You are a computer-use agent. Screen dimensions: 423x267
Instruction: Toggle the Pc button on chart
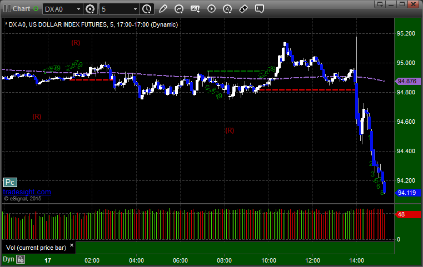tap(10, 183)
